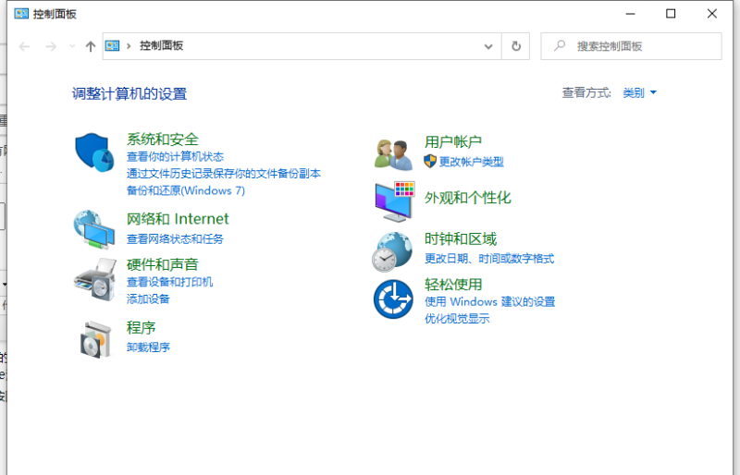Close the 控制面板 window
This screenshot has height=475, width=740.
712,14
